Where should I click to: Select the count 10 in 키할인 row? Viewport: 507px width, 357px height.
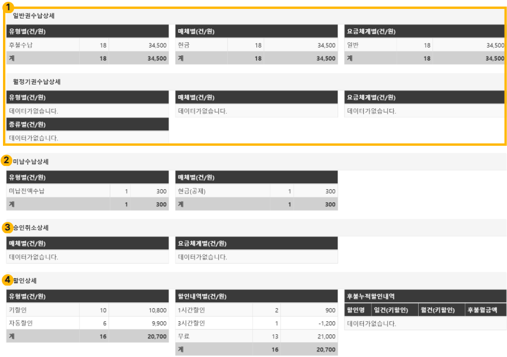pyautogui.click(x=103, y=310)
